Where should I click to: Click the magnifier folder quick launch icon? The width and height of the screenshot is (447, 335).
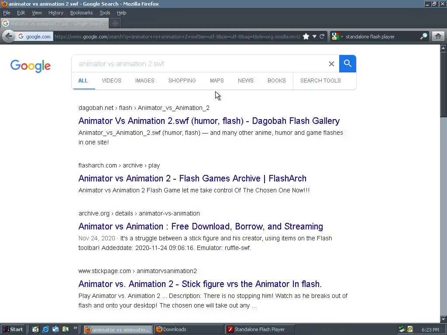pyautogui.click(x=65, y=330)
